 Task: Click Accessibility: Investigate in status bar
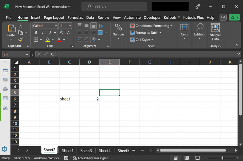point(90,158)
